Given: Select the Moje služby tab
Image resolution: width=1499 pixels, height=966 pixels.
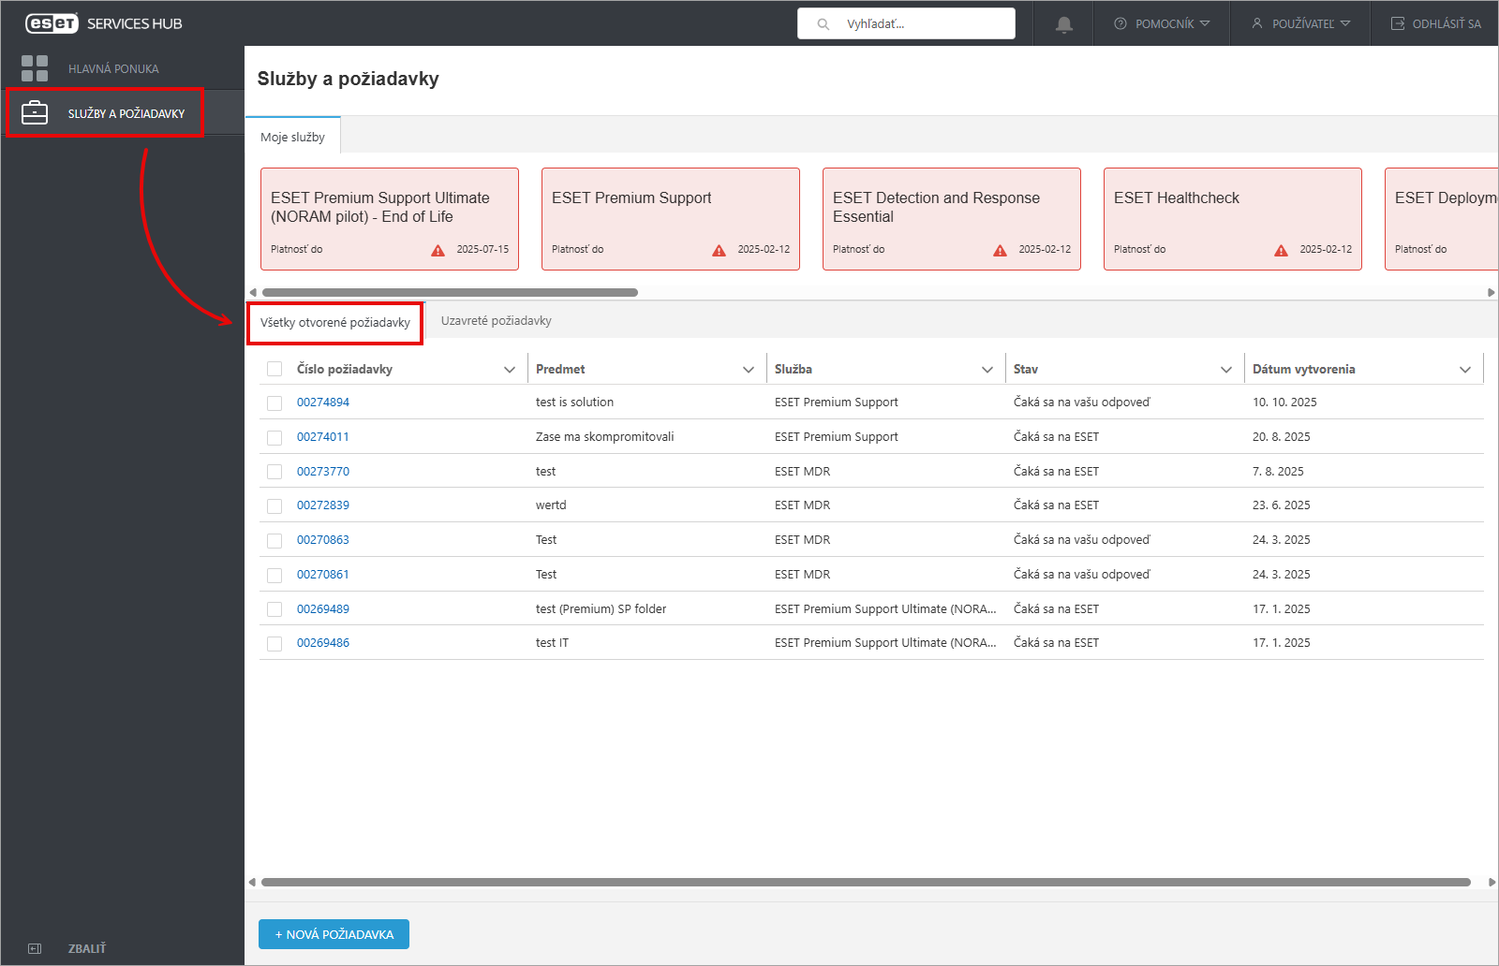Looking at the screenshot, I should [292, 137].
